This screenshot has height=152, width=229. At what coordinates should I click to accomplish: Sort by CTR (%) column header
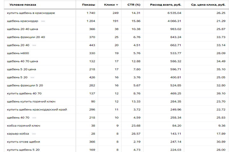coord(134,5)
